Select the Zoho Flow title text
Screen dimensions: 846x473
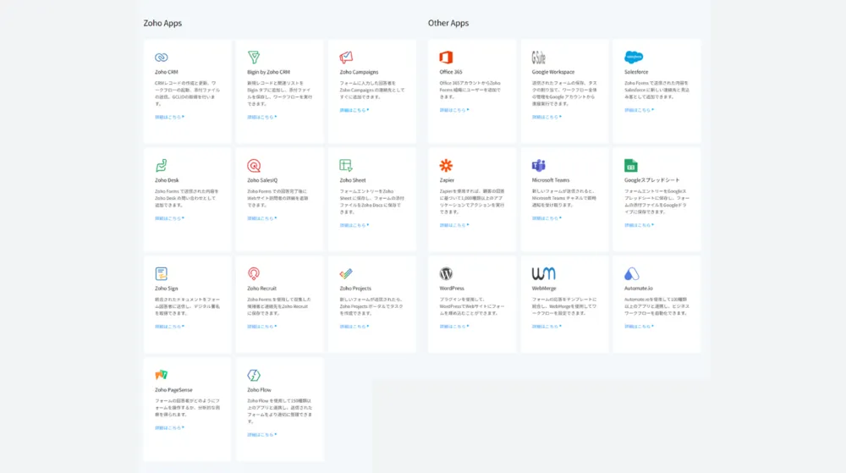pyautogui.click(x=259, y=390)
